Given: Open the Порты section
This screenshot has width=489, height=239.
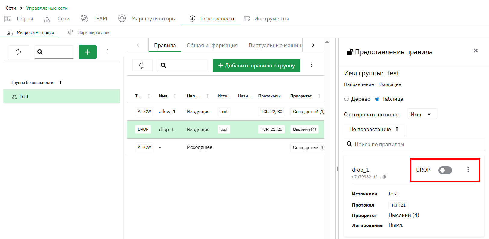Looking at the screenshot, I should [x=19, y=19].
